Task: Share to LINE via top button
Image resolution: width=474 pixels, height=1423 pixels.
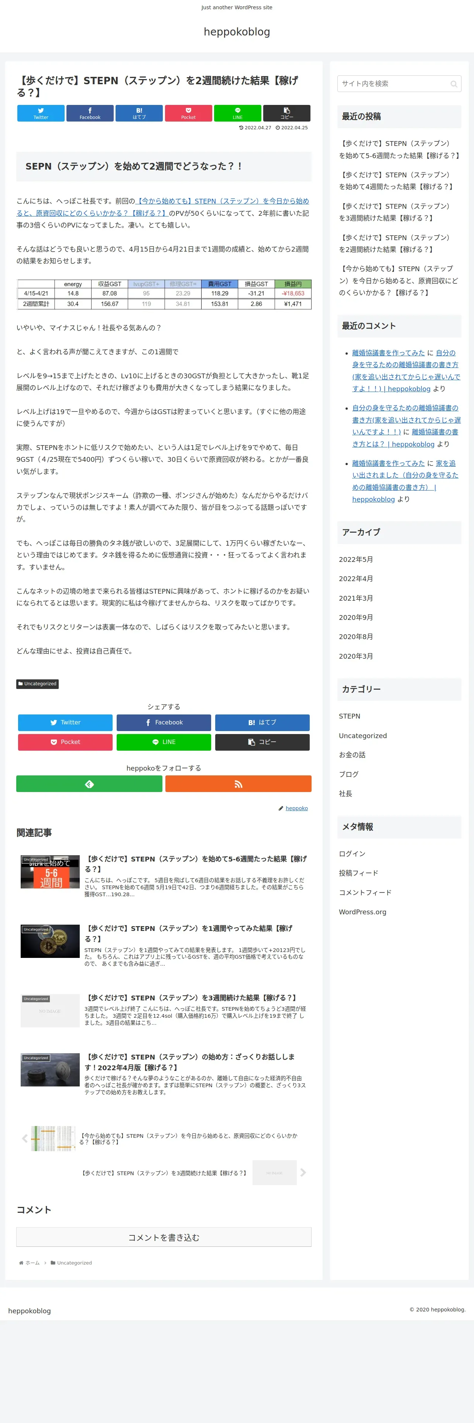Action: (x=237, y=113)
